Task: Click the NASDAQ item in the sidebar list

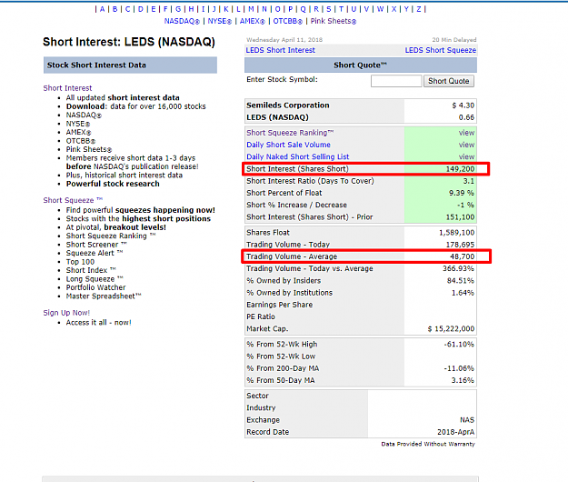Action: tap(84, 115)
